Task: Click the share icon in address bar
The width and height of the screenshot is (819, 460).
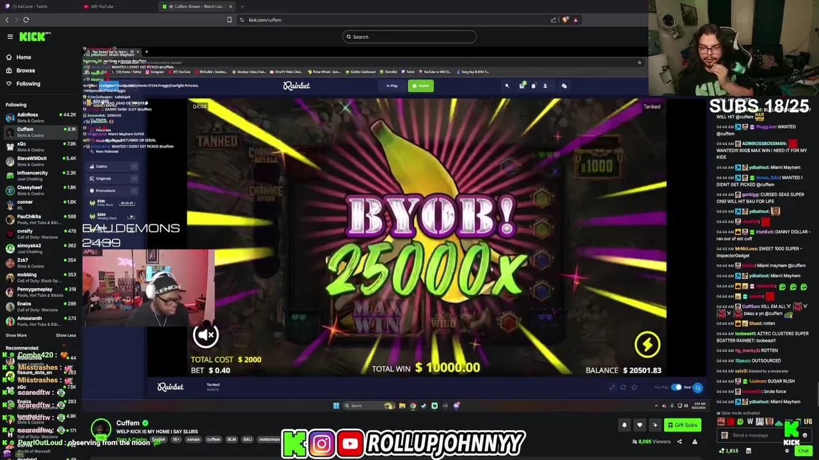Action: coord(553,20)
